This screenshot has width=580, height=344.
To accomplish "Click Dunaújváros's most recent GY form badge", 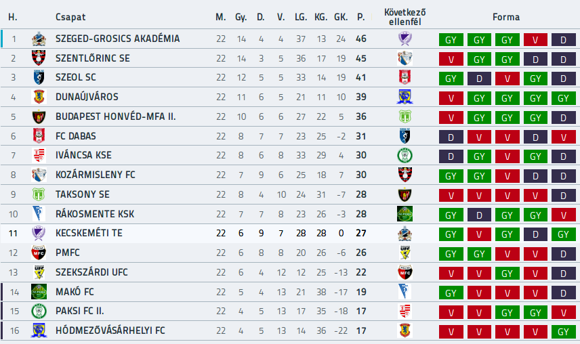I will [563, 98].
